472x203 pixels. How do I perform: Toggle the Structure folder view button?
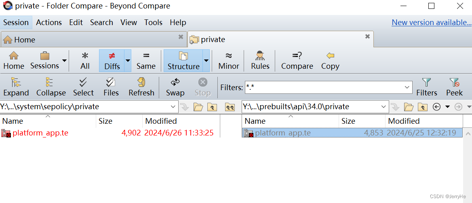click(183, 61)
